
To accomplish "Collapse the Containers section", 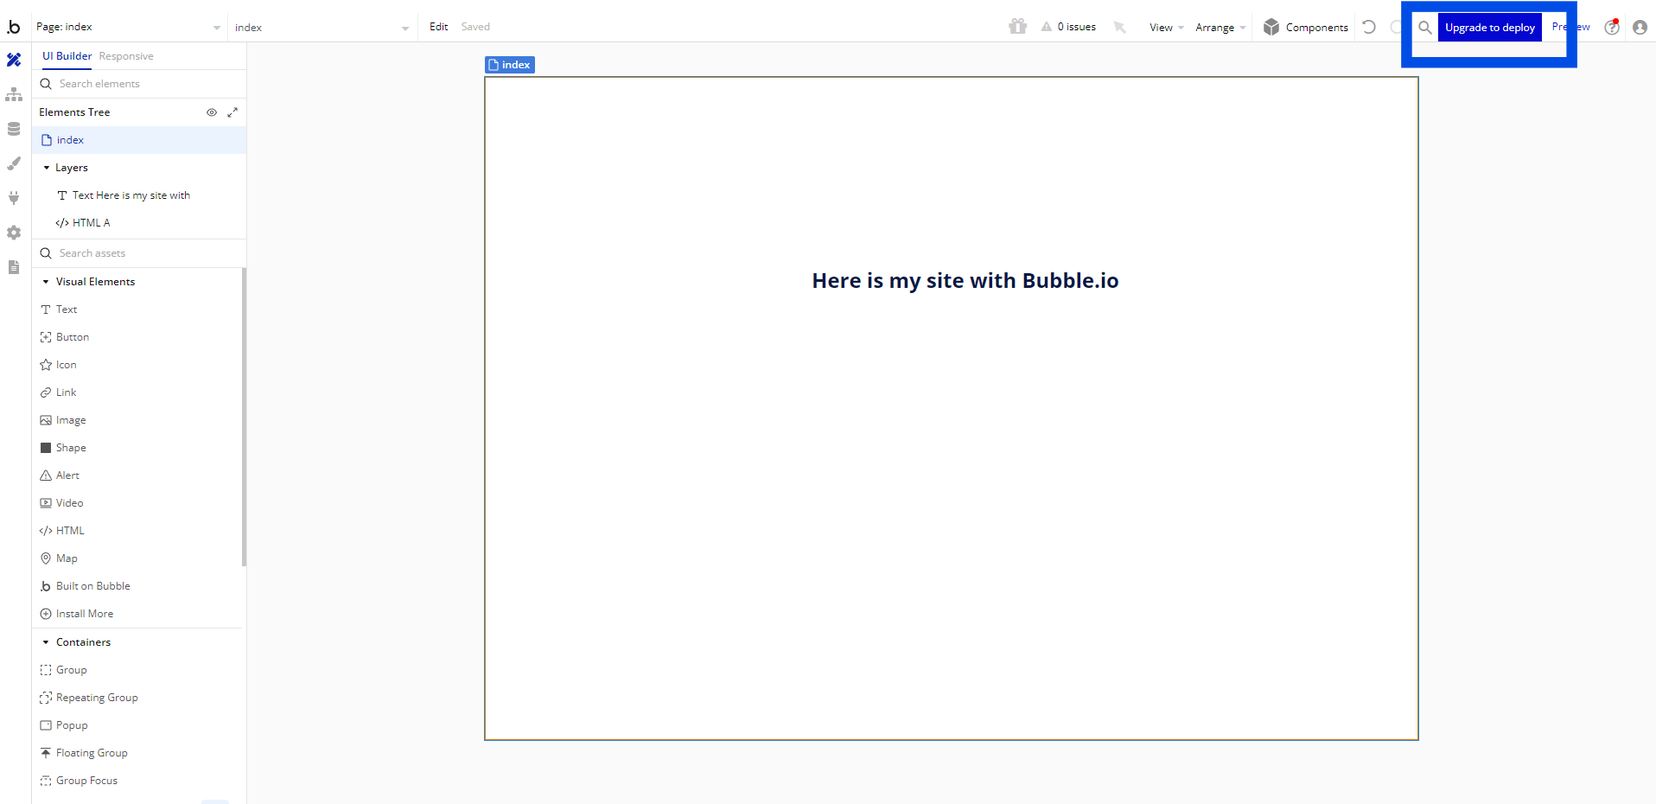I will pos(46,642).
